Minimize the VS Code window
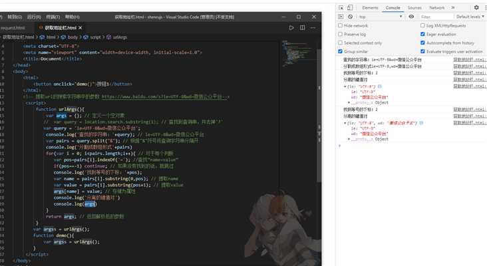The width and height of the screenshot is (487, 266). tap(283, 17)
